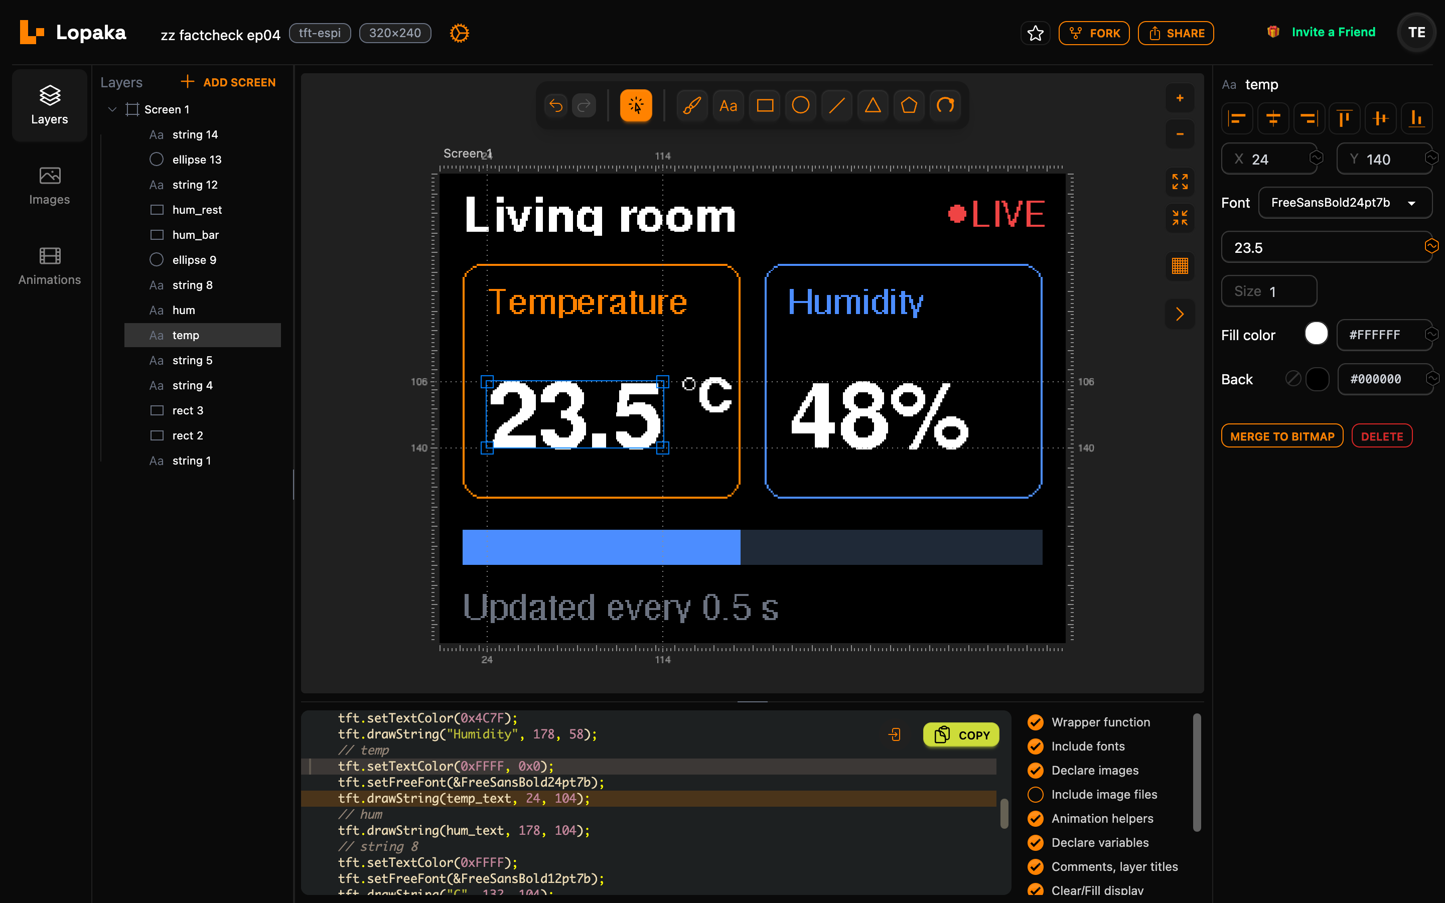Uncheck Wrapper function option
Screen dimensions: 1445x903
1036,722
